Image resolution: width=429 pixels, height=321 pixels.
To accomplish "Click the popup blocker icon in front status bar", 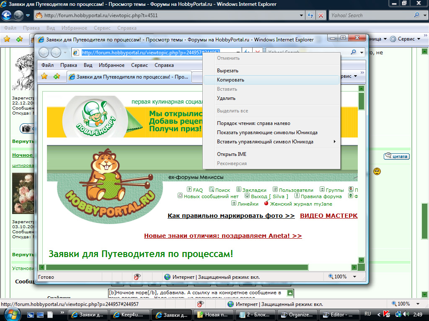I will click(137, 277).
